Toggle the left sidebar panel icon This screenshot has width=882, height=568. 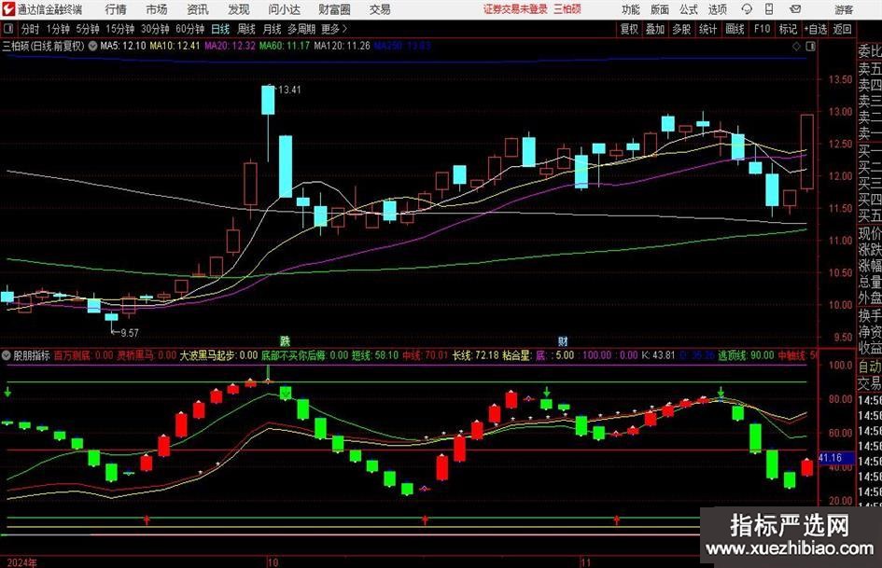click(x=7, y=29)
